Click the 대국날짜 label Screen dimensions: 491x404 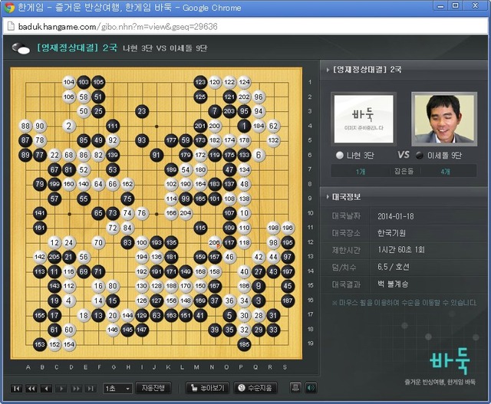coord(346,216)
